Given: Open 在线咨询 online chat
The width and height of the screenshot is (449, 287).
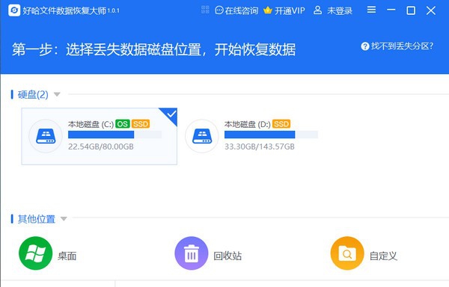Looking at the screenshot, I should (236, 11).
